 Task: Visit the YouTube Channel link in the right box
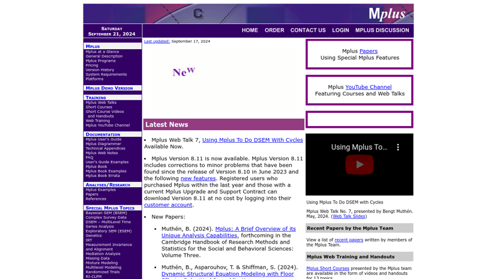click(369, 87)
